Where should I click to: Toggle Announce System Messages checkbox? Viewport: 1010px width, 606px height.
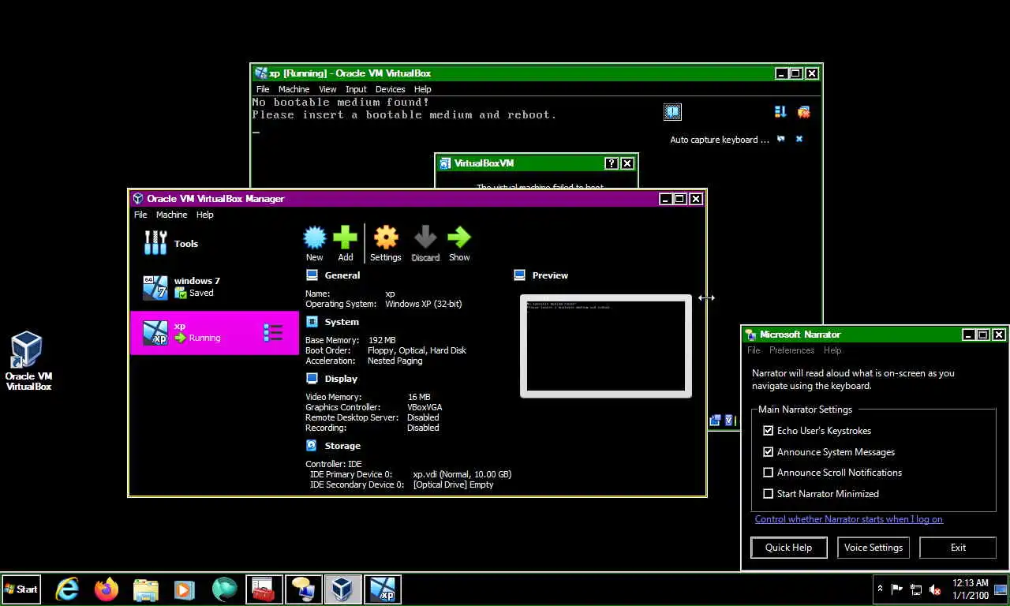pos(768,452)
